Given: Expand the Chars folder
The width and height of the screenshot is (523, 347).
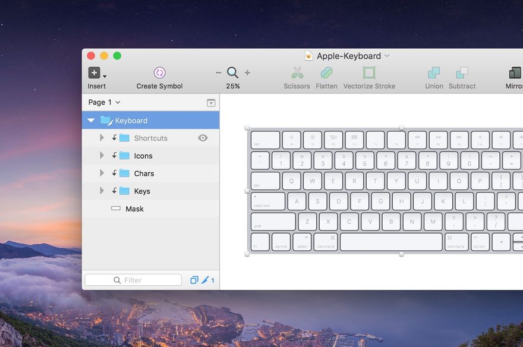Looking at the screenshot, I should [102, 173].
